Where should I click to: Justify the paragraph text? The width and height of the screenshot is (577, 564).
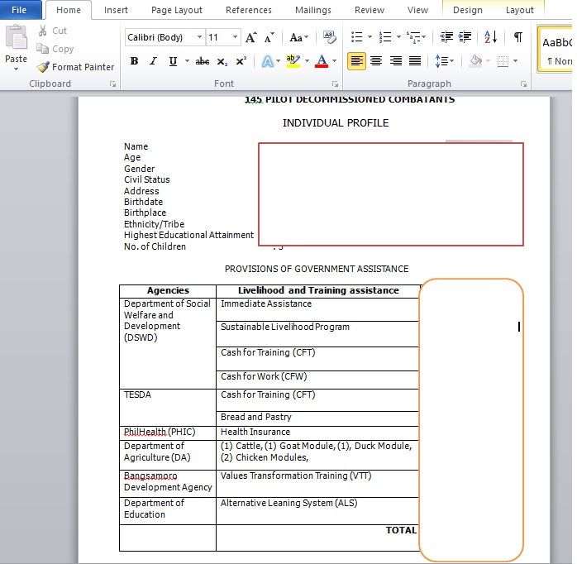point(415,60)
